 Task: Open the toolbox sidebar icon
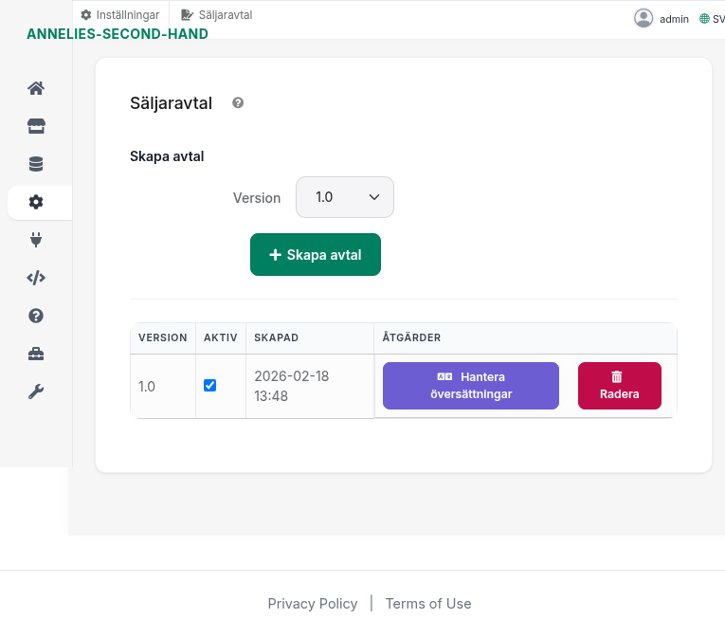click(x=36, y=354)
